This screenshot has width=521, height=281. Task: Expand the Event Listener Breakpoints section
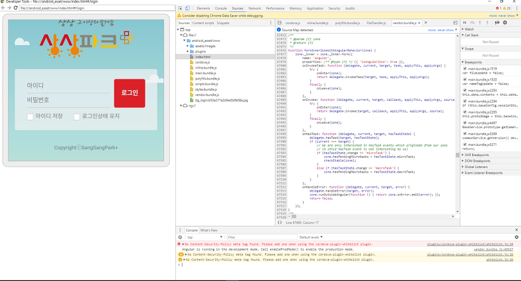click(491, 173)
